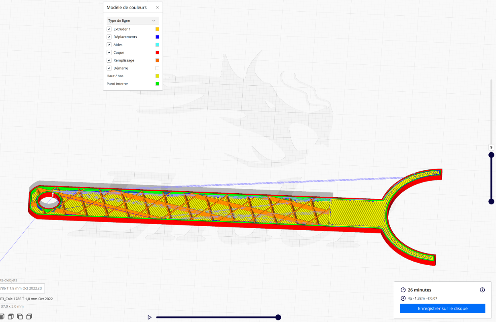Uncheck the Extruder 1 checkbox

[x=109, y=29]
